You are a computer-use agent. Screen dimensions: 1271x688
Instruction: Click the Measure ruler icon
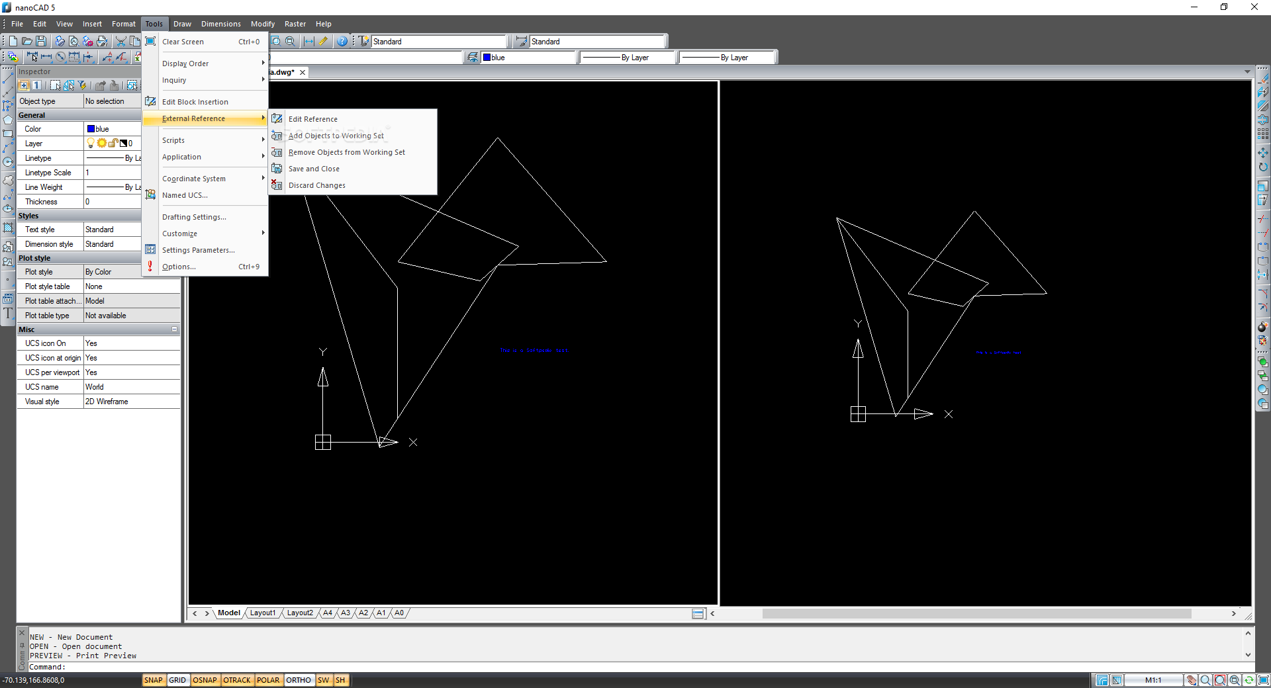pos(323,41)
